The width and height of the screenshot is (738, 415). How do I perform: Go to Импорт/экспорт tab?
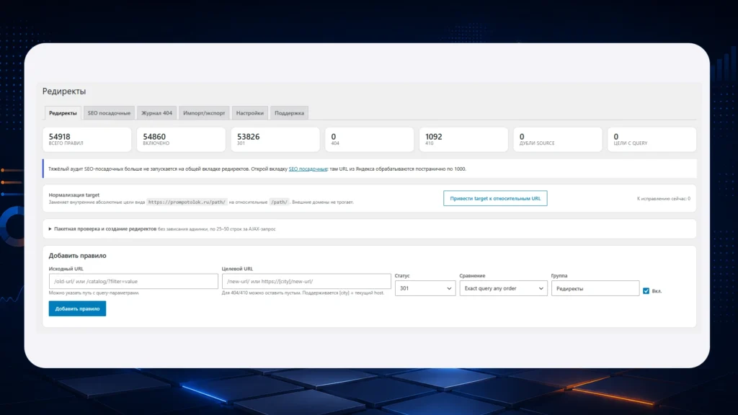pyautogui.click(x=204, y=113)
